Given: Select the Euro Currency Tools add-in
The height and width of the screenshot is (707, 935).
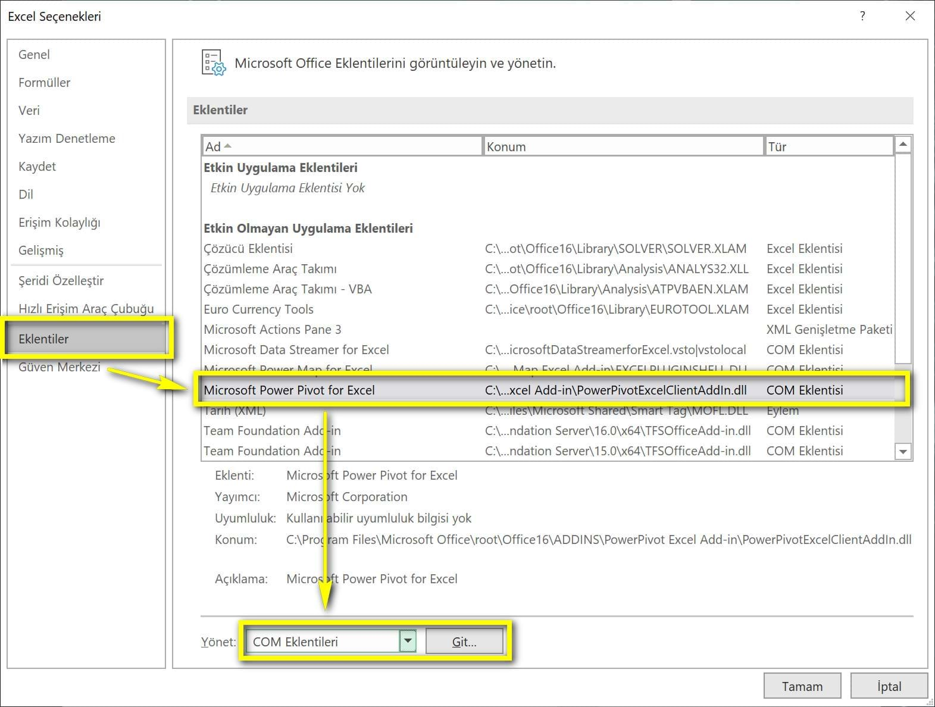Looking at the screenshot, I should point(548,309).
